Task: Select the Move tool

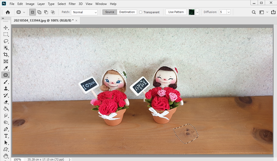Action: pos(6,28)
